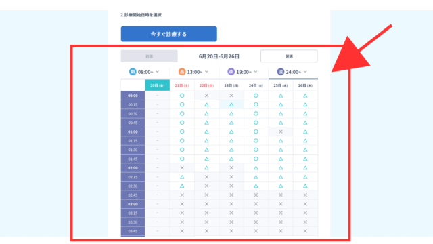Click the 21日 (土) column header

tap(182, 85)
